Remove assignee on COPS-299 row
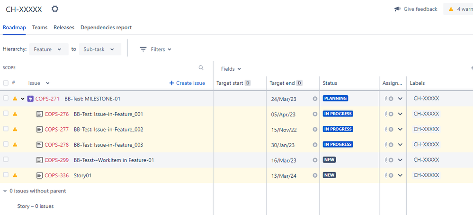Viewport: 473px width, 215px height. [x=391, y=160]
